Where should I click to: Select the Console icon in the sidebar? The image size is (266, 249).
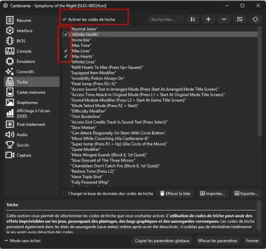(10, 51)
